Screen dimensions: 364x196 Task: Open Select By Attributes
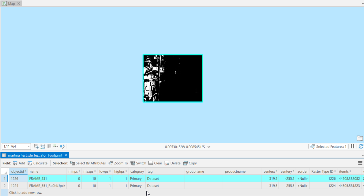click(88, 163)
